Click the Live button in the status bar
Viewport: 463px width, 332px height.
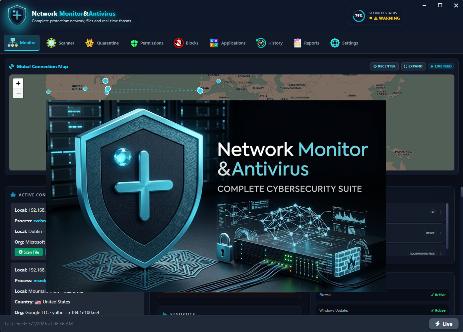coord(444,324)
